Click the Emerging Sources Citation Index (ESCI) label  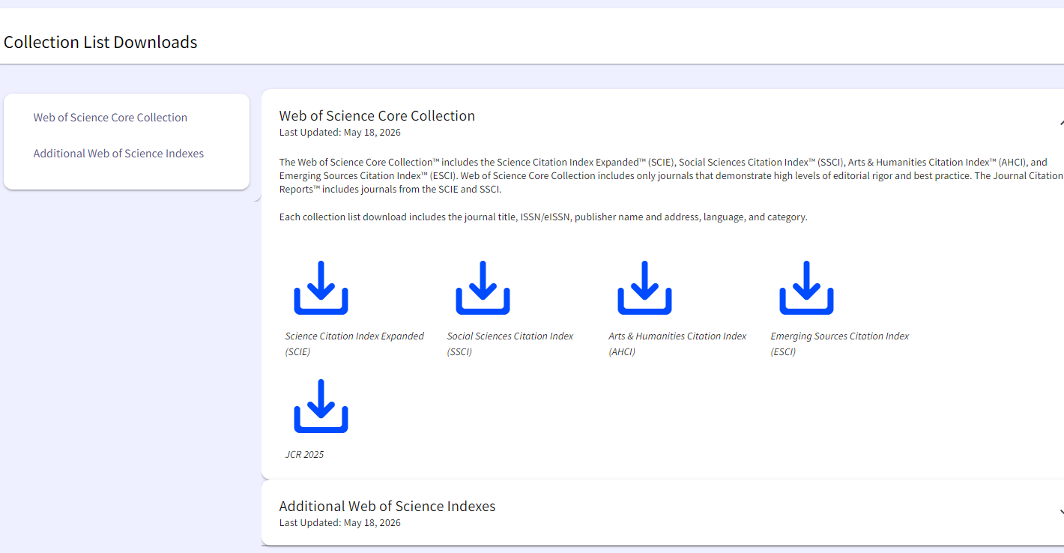pos(840,344)
